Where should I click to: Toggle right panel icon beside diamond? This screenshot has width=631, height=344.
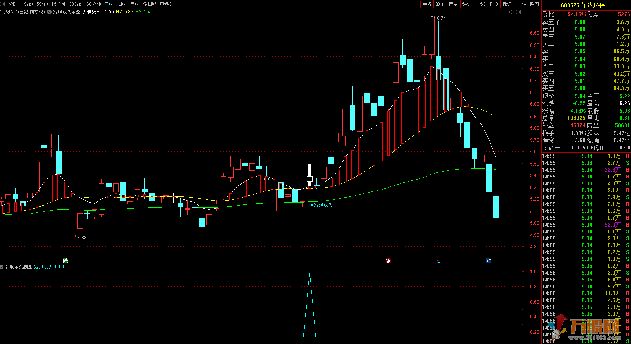coord(518,12)
